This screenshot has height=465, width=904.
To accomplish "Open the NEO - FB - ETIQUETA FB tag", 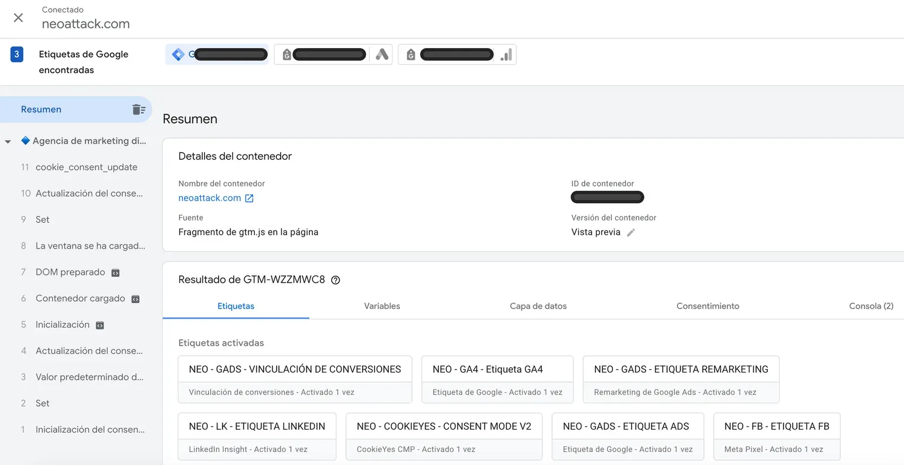I will (777, 436).
